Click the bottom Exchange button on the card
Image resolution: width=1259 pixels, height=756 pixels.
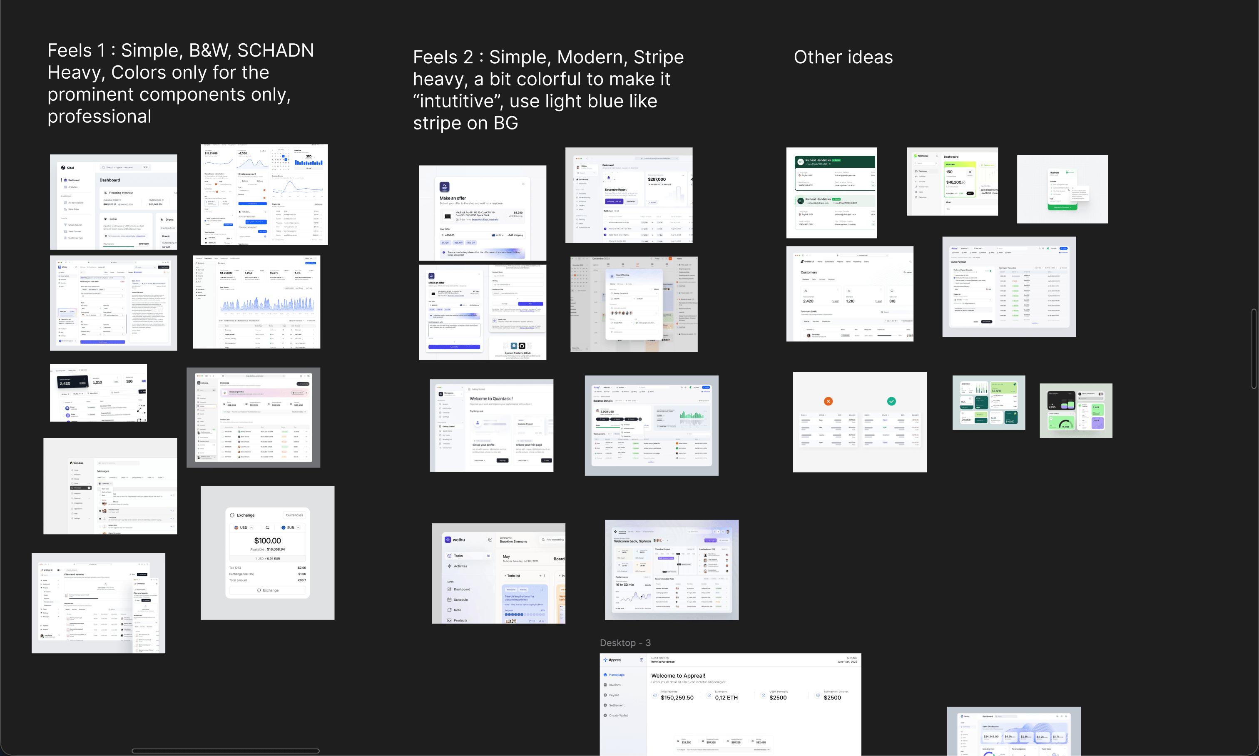(x=267, y=590)
